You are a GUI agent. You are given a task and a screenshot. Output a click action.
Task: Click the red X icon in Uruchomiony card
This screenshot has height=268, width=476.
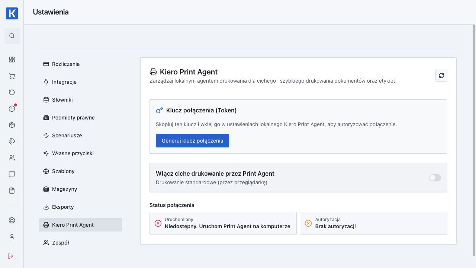[x=158, y=223]
